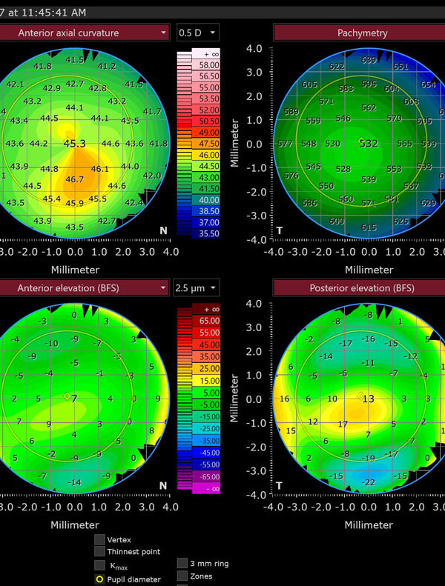Click the 532 thinnest marker on pachymetry map
Image resolution: width=445 pixels, height=586 pixels.
[368, 143]
